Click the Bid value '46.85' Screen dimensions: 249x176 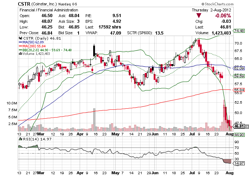coord(74,27)
